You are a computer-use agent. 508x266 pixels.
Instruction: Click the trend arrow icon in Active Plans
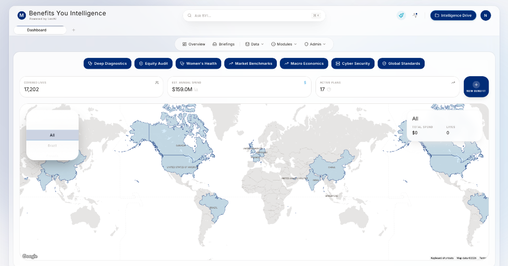(x=453, y=83)
